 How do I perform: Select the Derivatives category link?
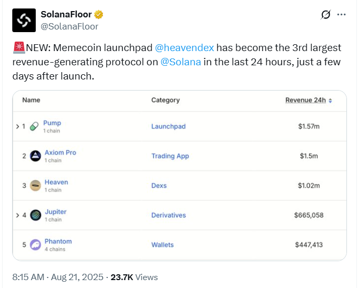[168, 215]
